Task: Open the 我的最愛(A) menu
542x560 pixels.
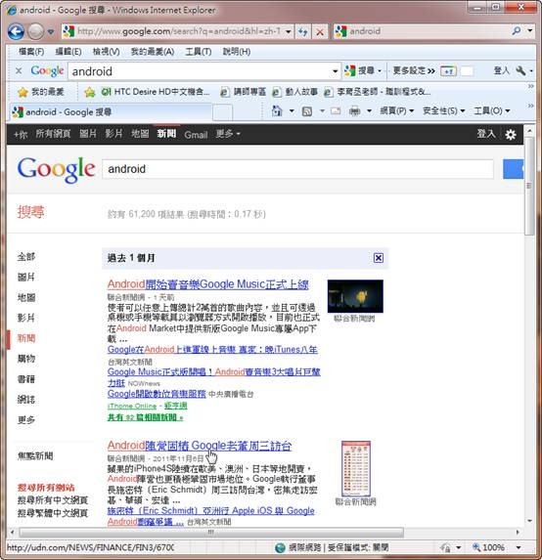Action: (153, 52)
